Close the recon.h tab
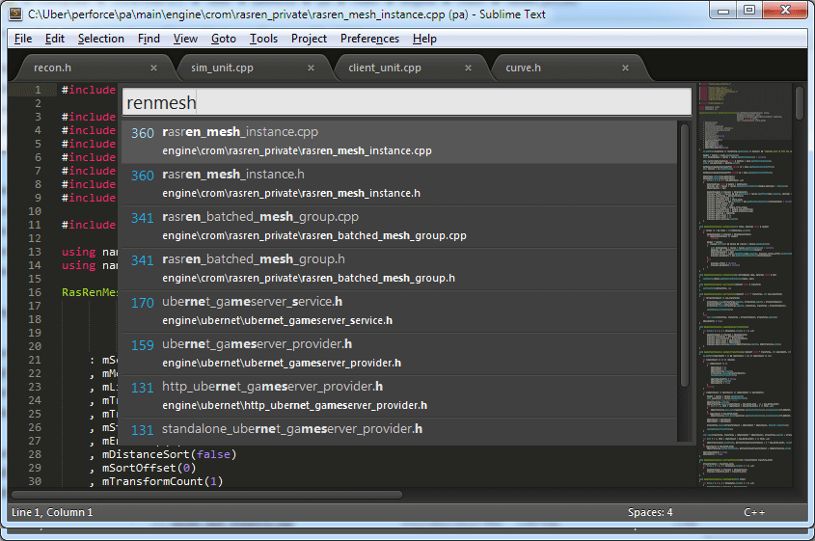Screen dimensions: 815x541 click(x=153, y=68)
